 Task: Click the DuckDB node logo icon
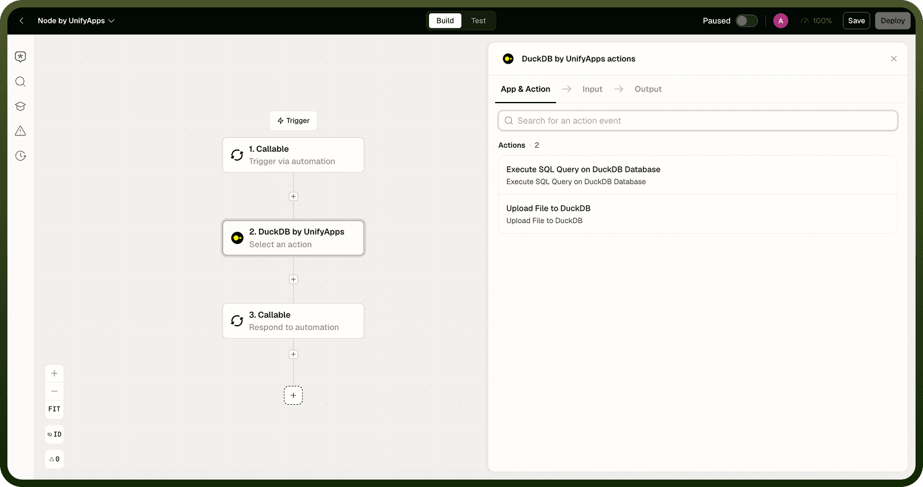[237, 238]
